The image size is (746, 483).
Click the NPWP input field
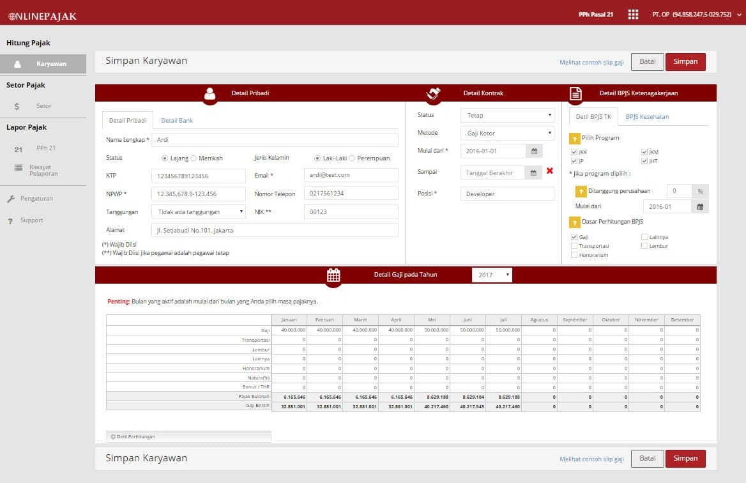pos(199,194)
